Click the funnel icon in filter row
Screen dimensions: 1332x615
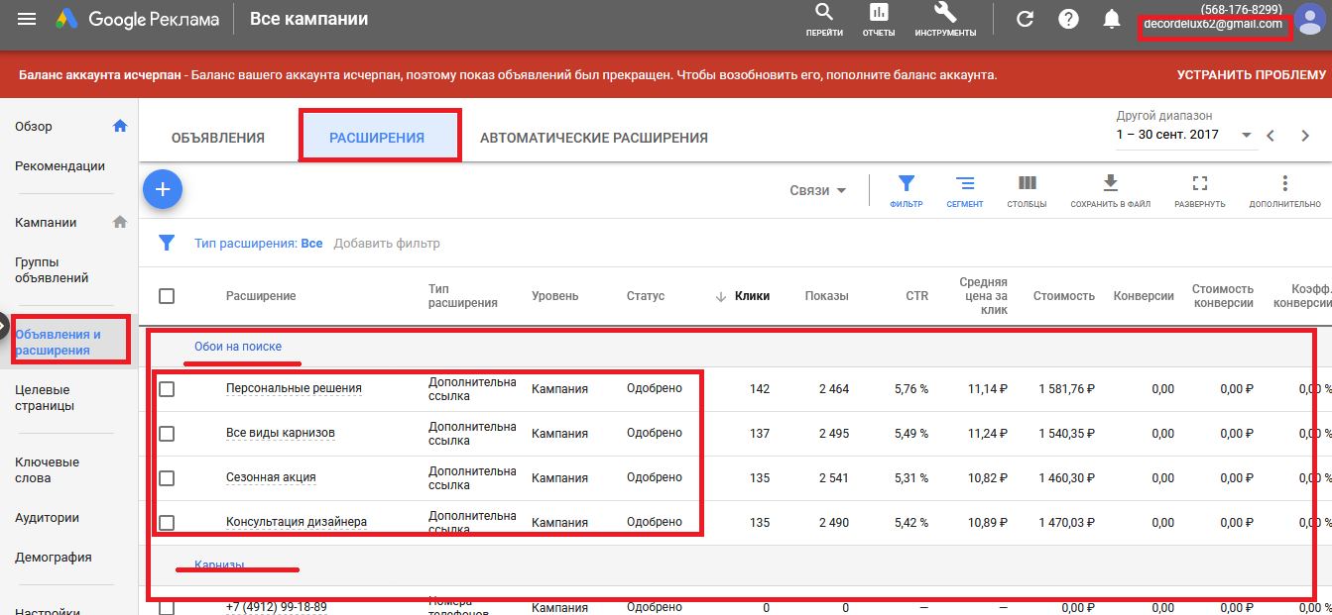coord(168,243)
